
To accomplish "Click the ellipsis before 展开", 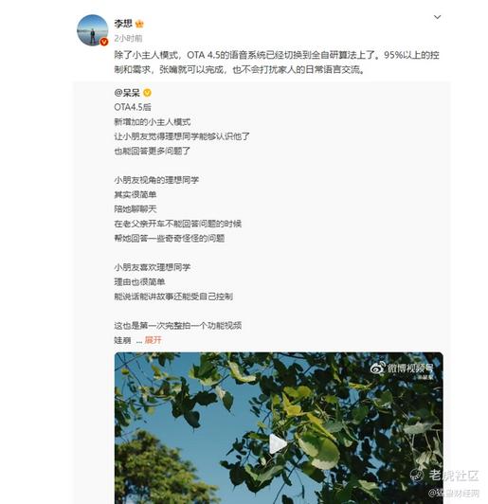I will click(139, 341).
